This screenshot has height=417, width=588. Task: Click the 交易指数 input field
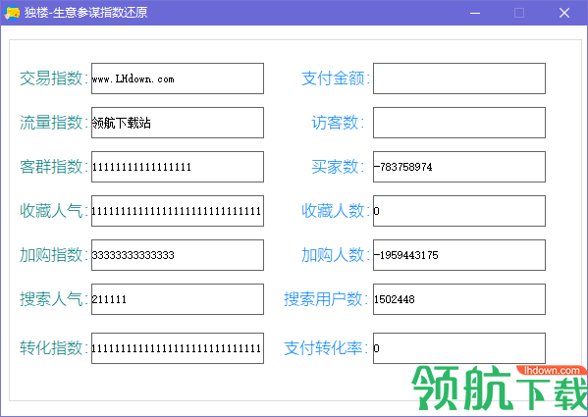coord(178,78)
